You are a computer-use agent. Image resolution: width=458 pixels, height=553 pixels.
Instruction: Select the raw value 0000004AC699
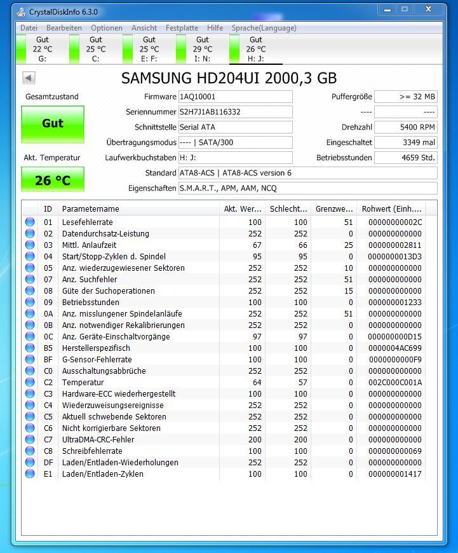395,348
